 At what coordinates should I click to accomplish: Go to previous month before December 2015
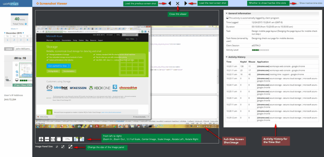(5, 33)
